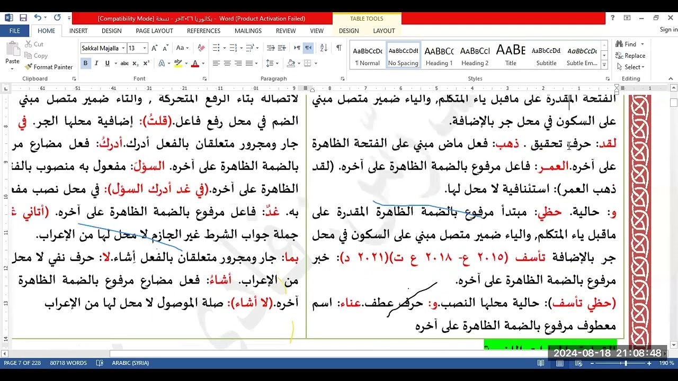
Task: Click the Find button
Action: [x=626, y=44]
